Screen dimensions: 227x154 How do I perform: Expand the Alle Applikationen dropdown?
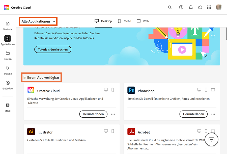(x=38, y=21)
